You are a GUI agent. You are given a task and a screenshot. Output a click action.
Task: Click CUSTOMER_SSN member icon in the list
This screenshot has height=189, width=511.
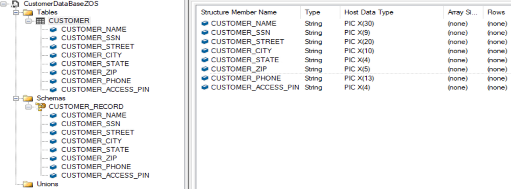pyautogui.click(x=205, y=33)
